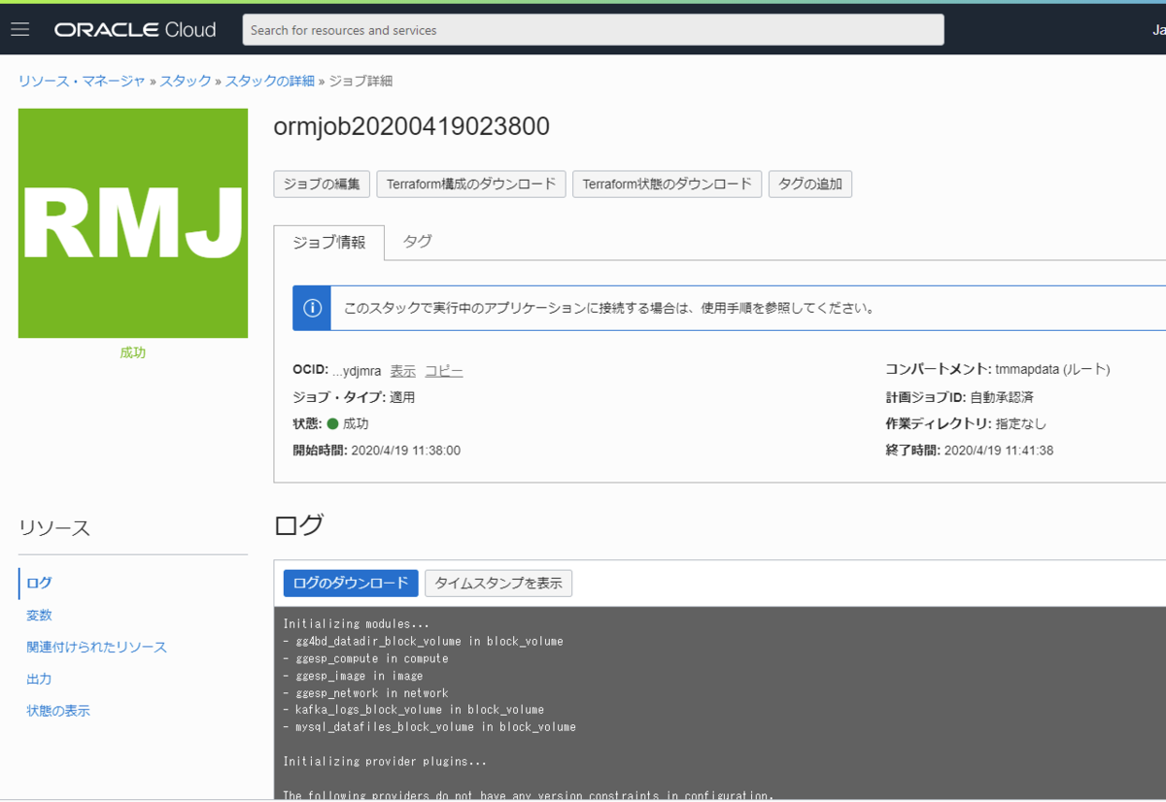Select 状態の表示 in the resources sidebar

(x=58, y=712)
